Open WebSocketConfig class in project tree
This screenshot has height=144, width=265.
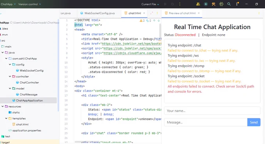point(30,70)
